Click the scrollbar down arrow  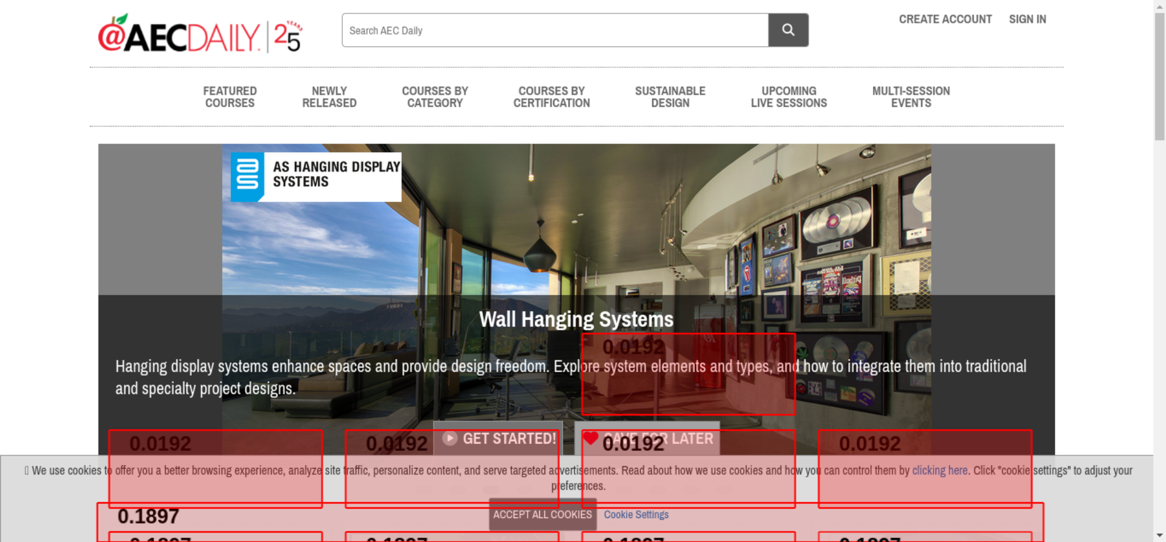pos(1159,535)
